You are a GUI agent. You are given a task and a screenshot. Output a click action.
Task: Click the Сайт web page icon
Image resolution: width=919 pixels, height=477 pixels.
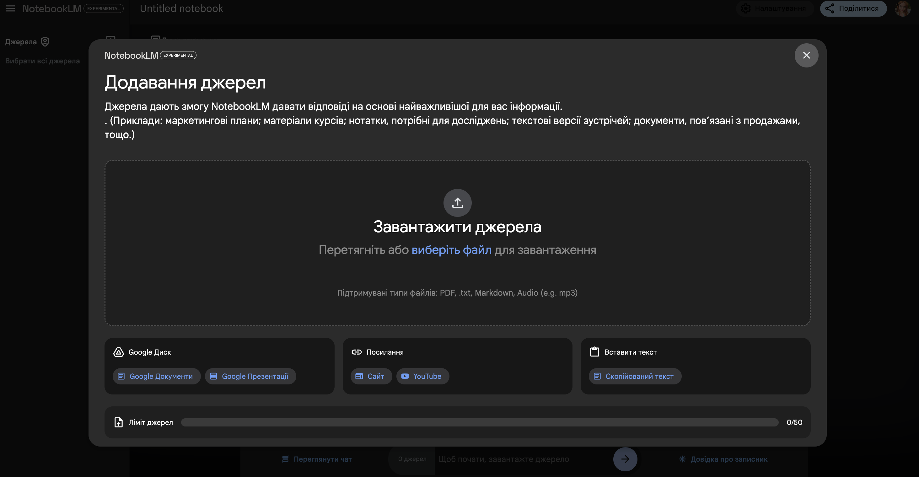coord(359,376)
